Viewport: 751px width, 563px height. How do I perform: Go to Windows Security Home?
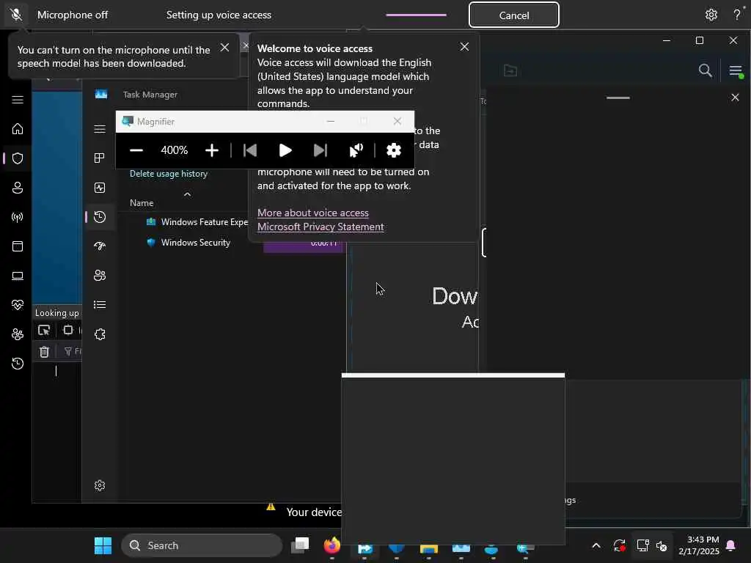18,129
